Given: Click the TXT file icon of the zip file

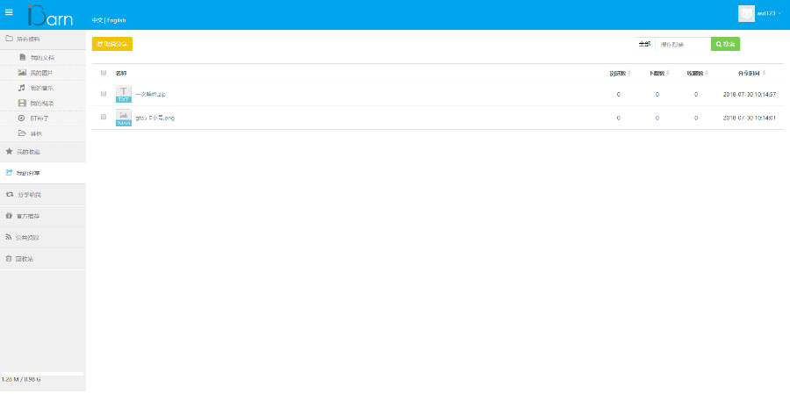Looking at the screenshot, I should tap(123, 94).
